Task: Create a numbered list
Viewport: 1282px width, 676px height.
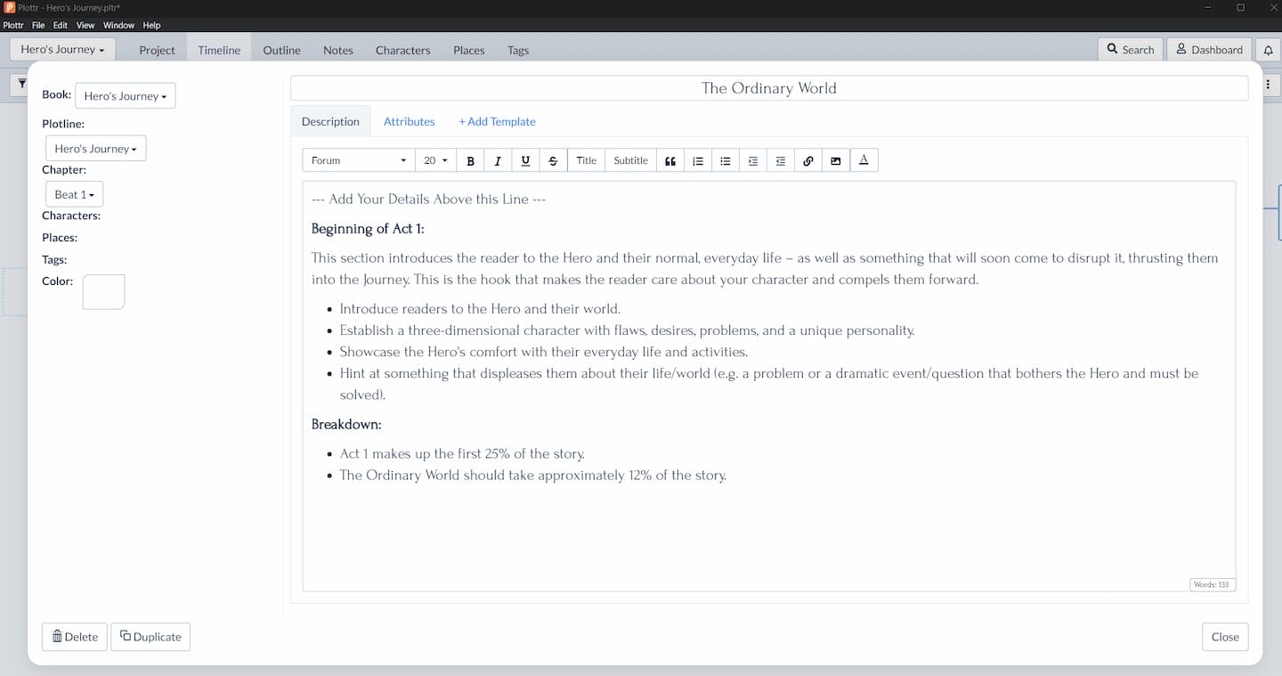Action: coord(698,160)
